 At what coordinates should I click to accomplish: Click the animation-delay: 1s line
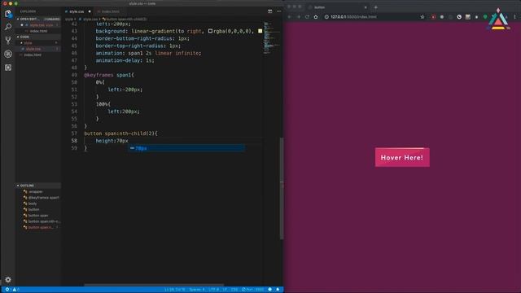pyautogui.click(x=125, y=60)
